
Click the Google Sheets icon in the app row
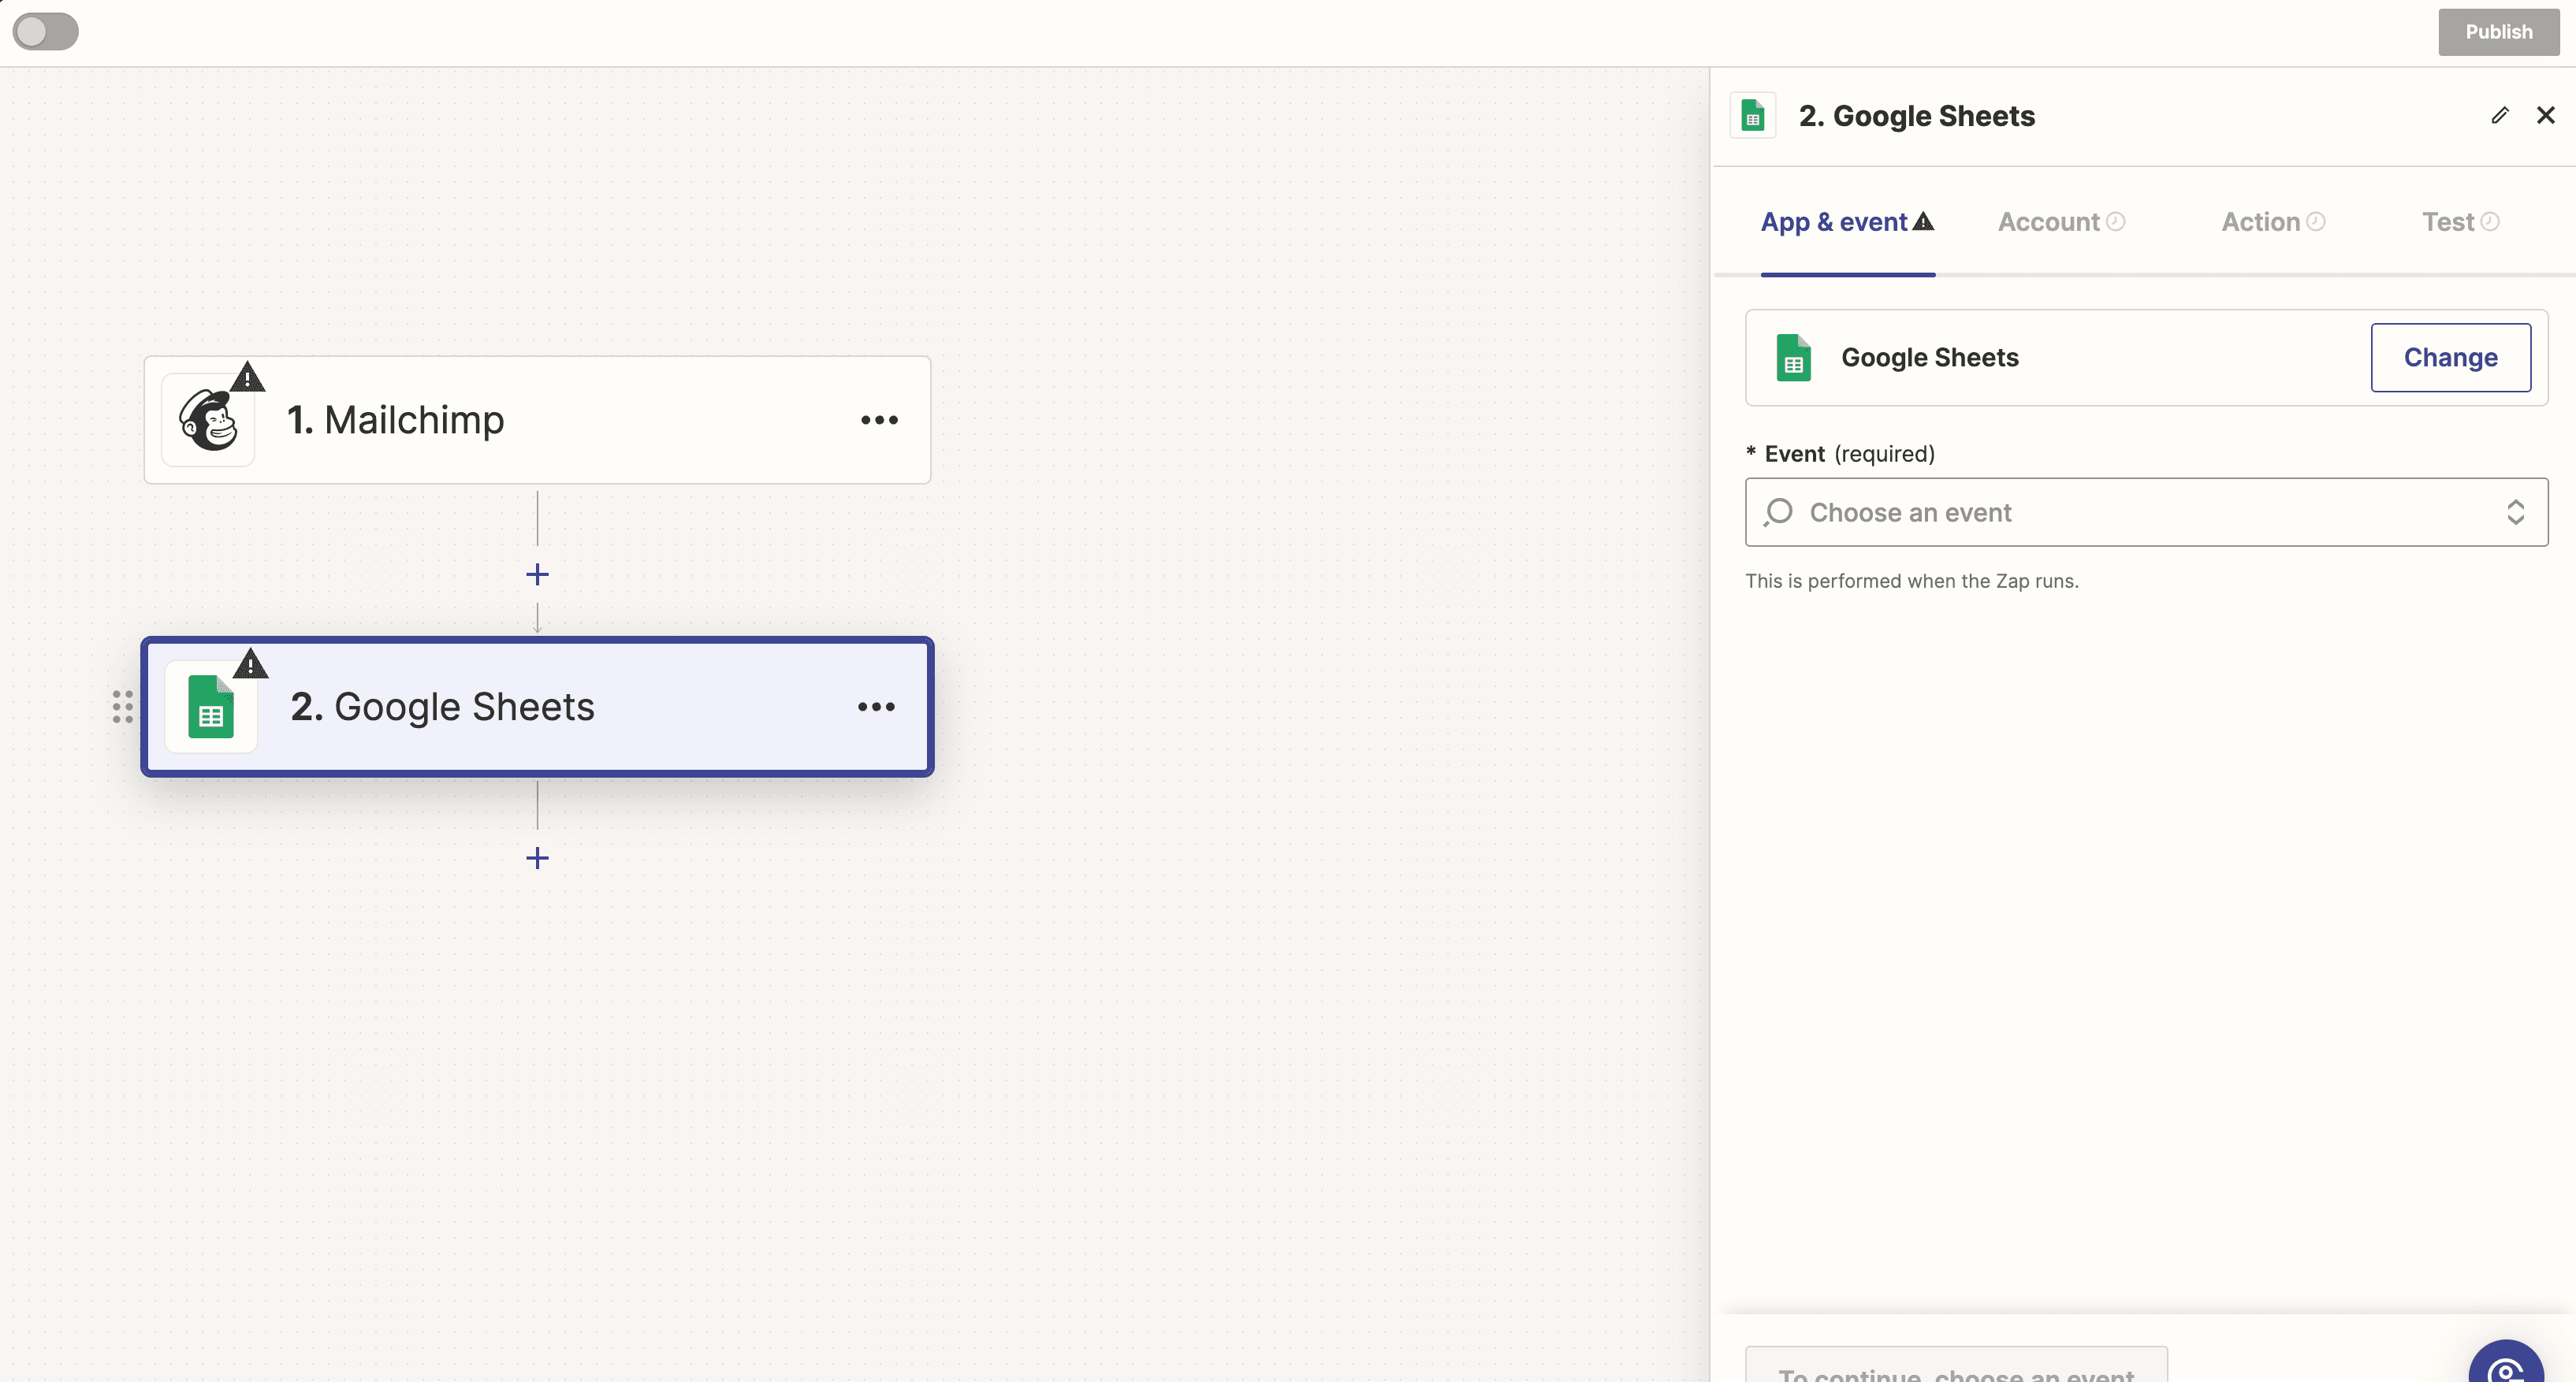tap(1793, 358)
